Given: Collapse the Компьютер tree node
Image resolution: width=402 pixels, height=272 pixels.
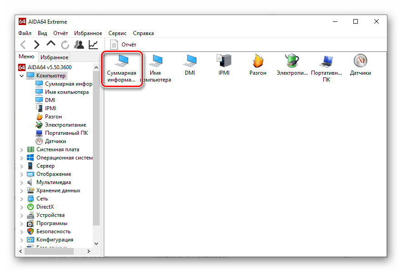Looking at the screenshot, I should pyautogui.click(x=21, y=76).
